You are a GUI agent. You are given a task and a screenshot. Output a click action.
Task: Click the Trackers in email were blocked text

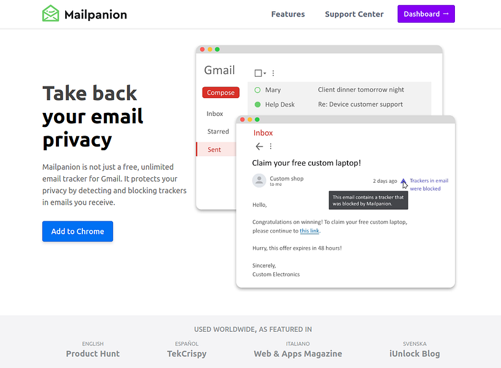coord(429,185)
